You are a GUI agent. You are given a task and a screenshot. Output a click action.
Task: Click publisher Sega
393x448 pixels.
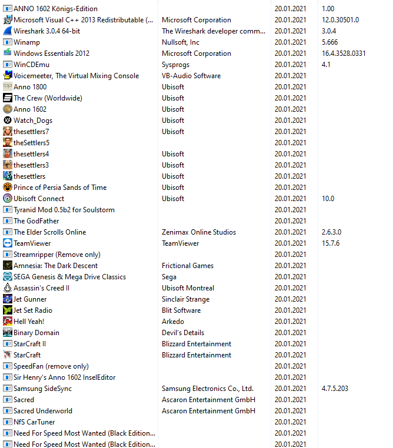(169, 277)
